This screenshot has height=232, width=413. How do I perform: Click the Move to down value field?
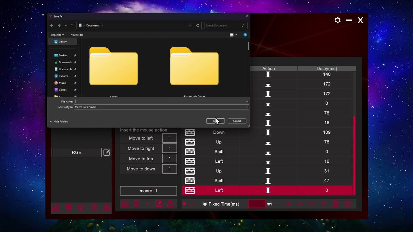point(170,169)
